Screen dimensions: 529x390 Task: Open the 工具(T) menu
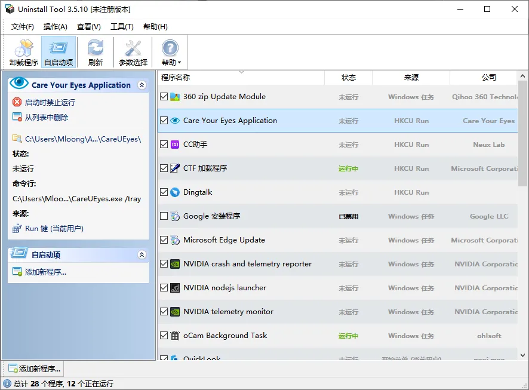[122, 27]
